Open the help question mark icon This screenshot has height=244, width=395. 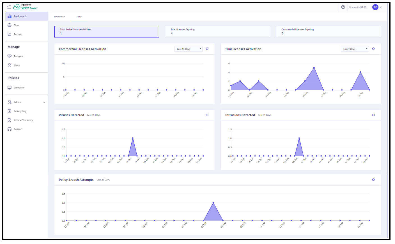tap(343, 7)
